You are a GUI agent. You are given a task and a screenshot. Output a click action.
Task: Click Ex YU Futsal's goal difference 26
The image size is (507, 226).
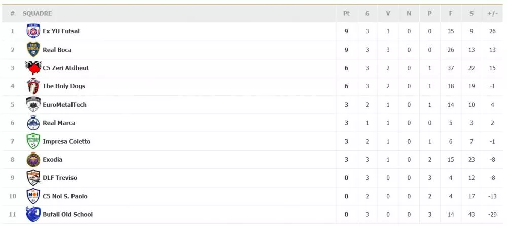(x=492, y=31)
